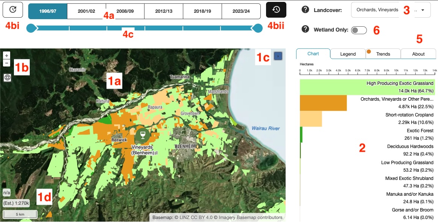Zoom in on the map
438x222 pixels.
(6, 55)
